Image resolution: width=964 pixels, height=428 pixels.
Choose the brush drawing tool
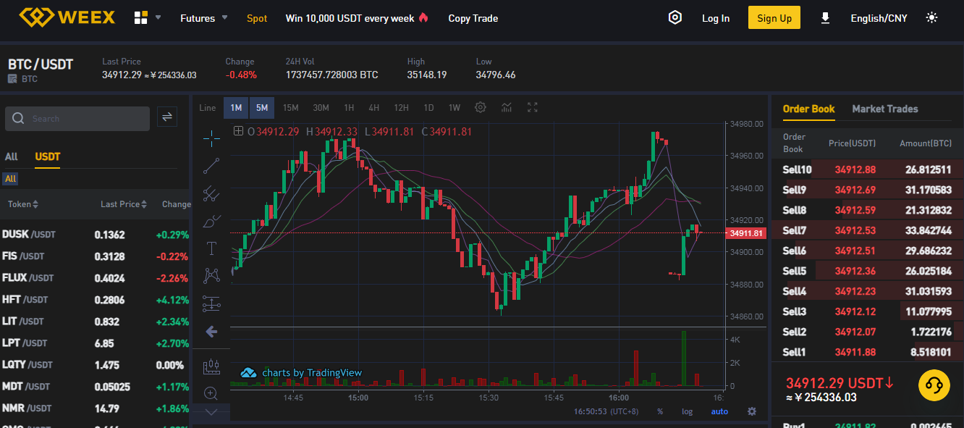(211, 221)
